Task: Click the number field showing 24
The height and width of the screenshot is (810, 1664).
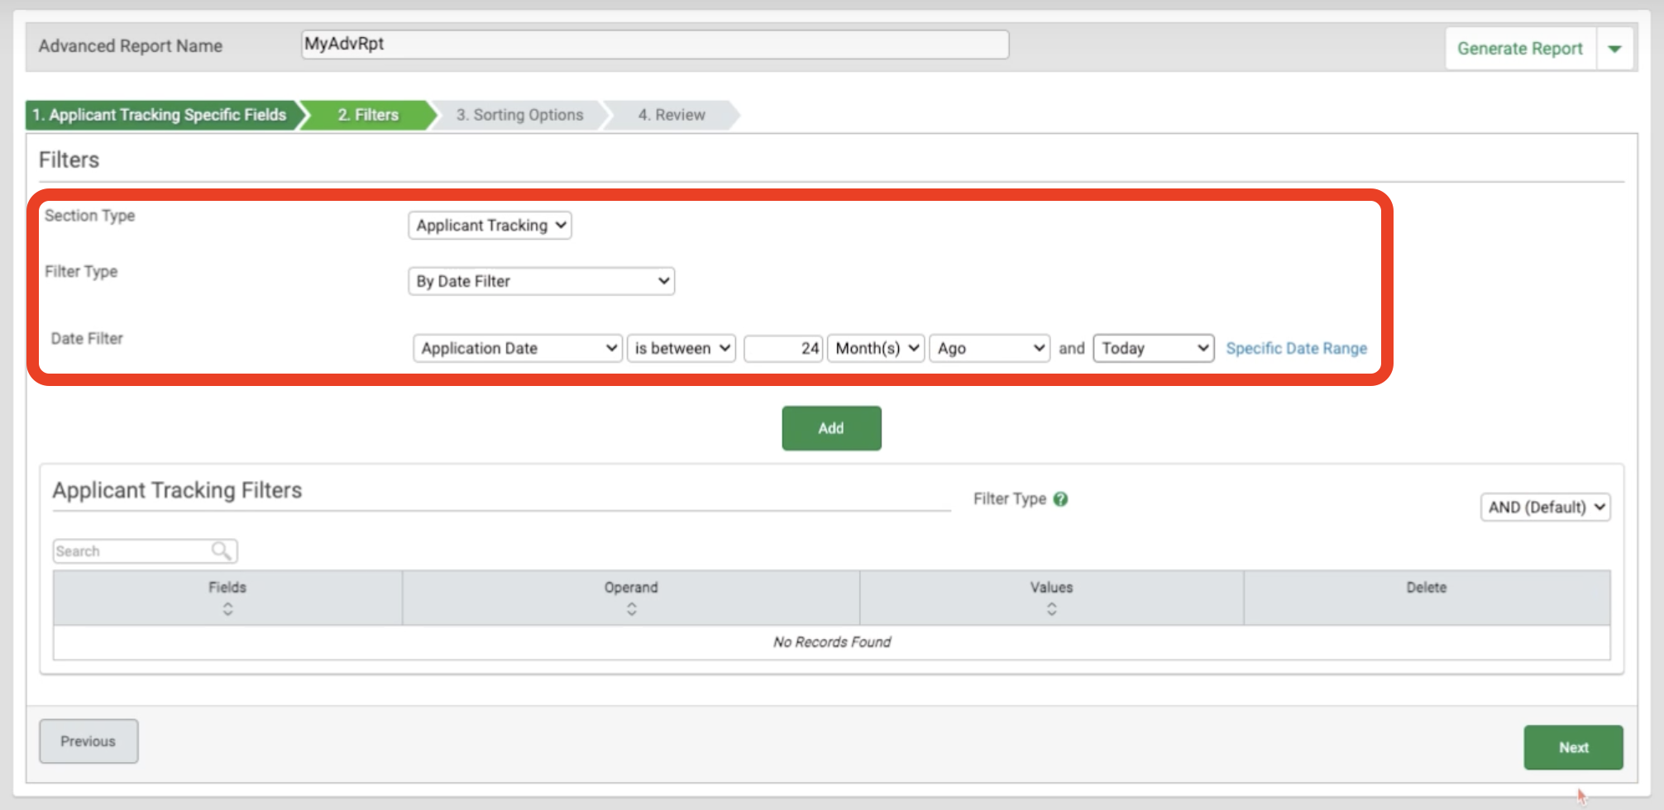Action: click(783, 348)
